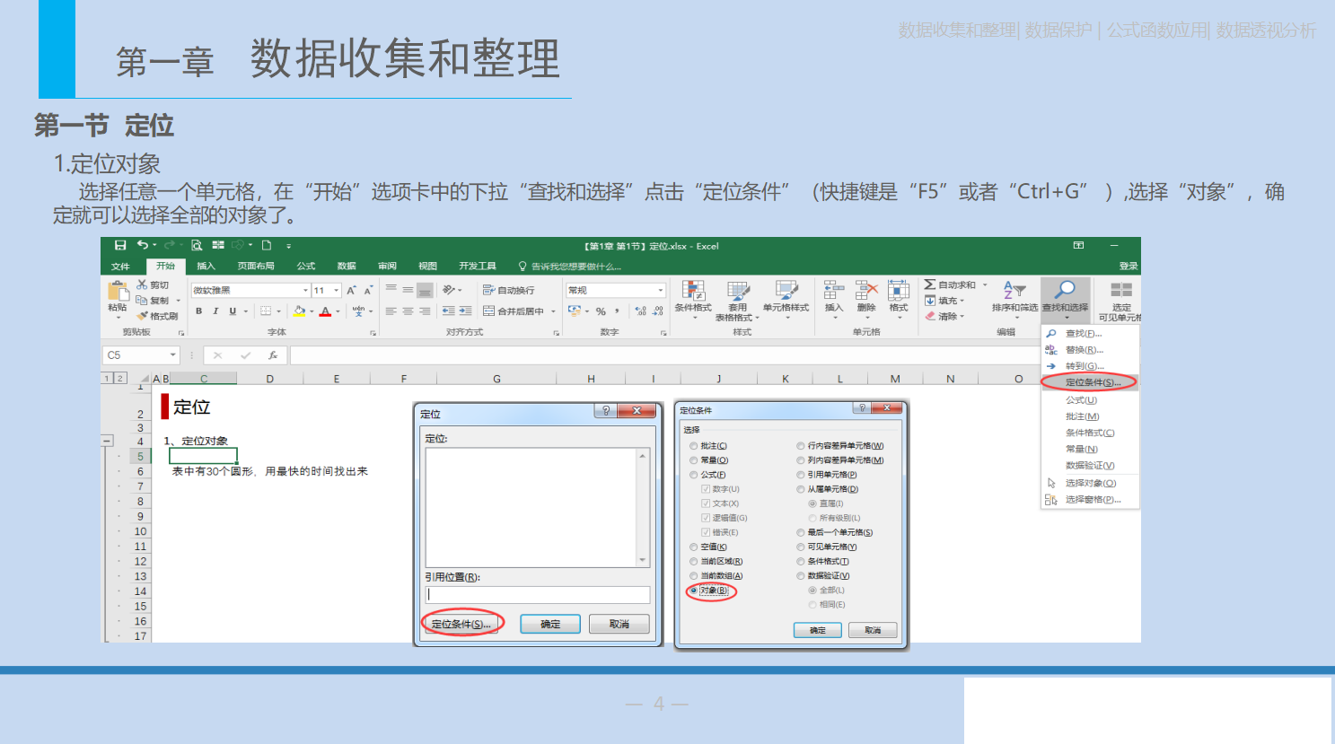Expand Clear (清除) dropdown

[x=962, y=316]
